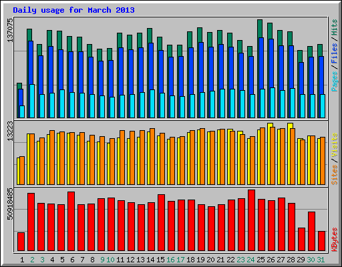
Task: Select the red KBytes bar for day 1
Action: point(21,242)
